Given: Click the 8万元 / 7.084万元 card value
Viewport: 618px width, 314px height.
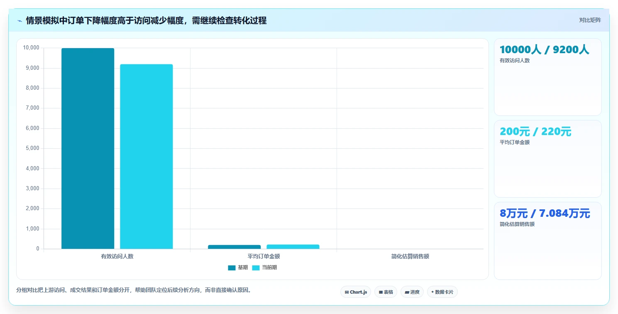Looking at the screenshot, I should (x=545, y=213).
